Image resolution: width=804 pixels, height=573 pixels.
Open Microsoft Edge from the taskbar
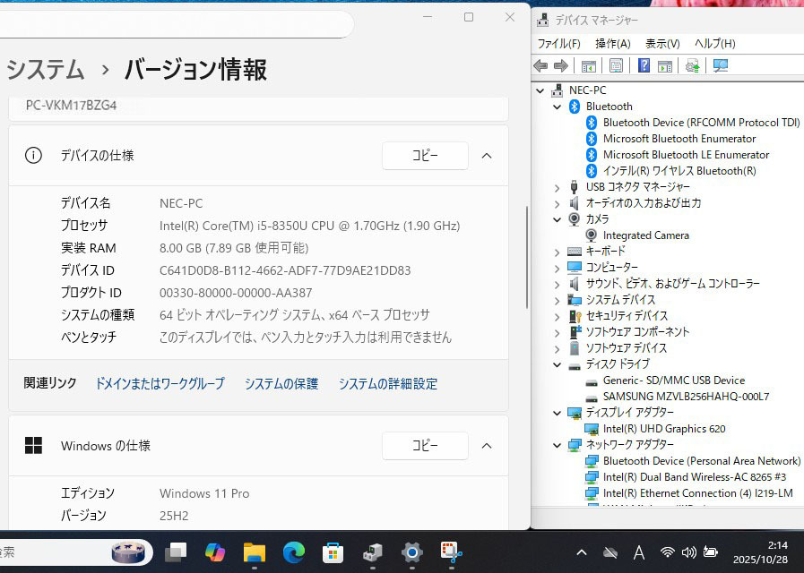[x=294, y=552]
